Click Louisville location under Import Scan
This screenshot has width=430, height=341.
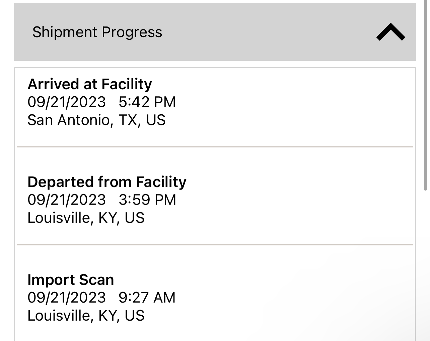tap(86, 316)
